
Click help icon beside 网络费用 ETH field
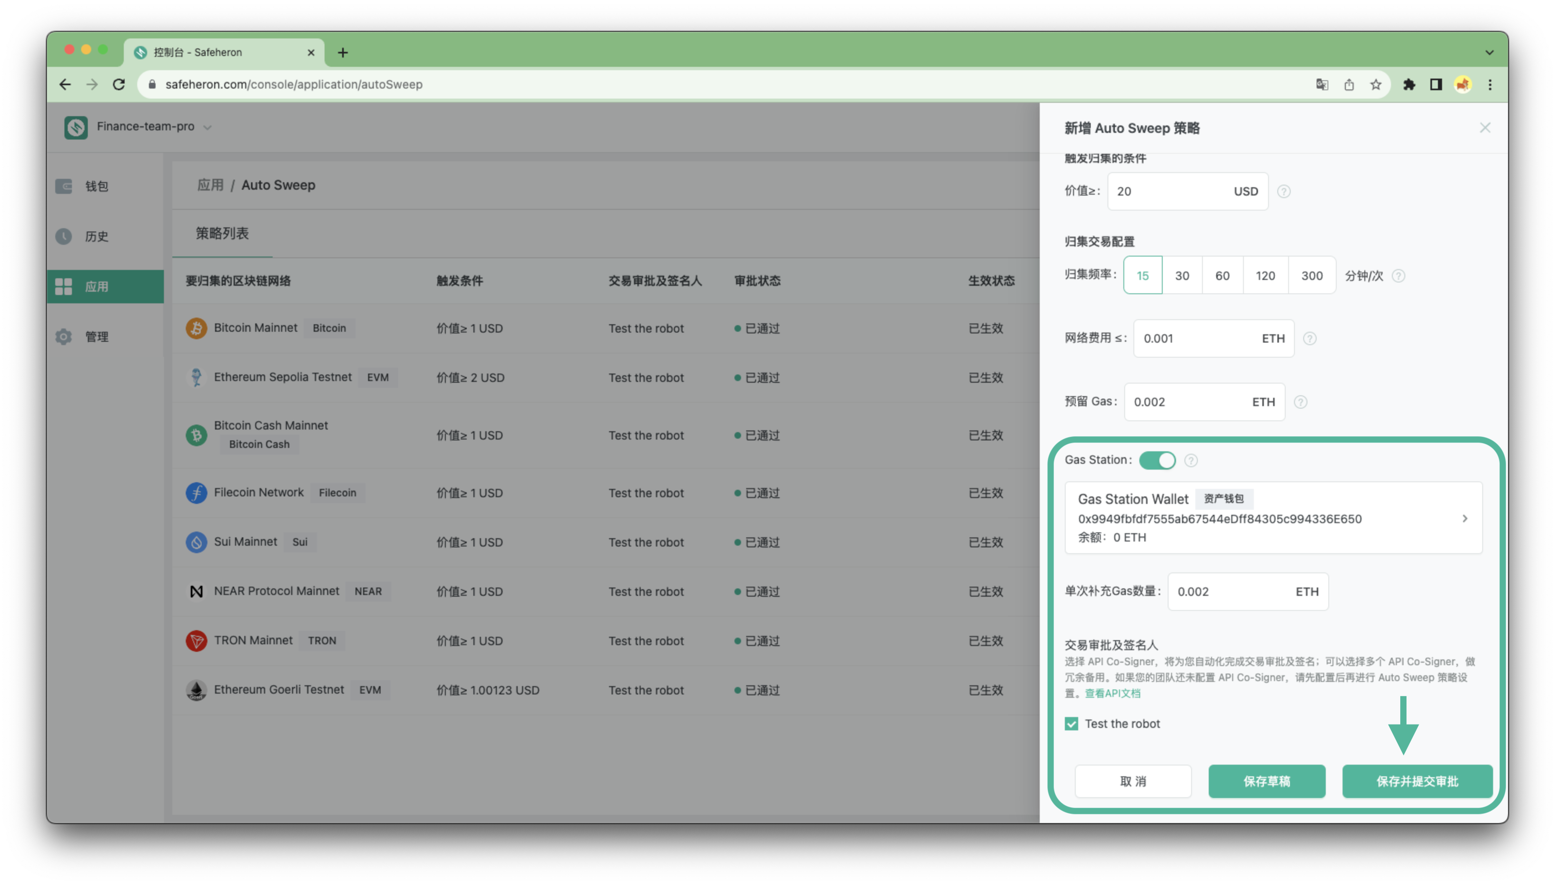(1309, 338)
